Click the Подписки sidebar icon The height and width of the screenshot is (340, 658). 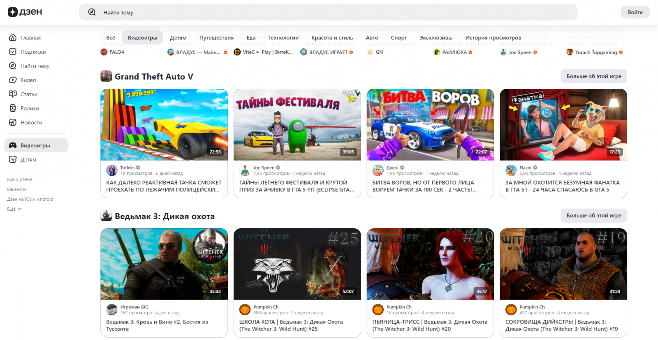13,52
